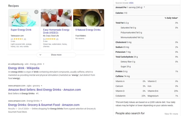Open the serving size amount dropdown

144,7
